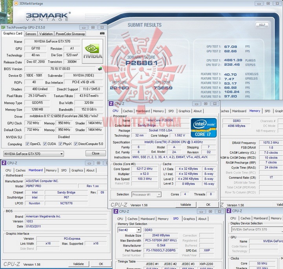Open the PowerColor Giveaway tab
This screenshot has height=269, width=283.
pos(70,34)
